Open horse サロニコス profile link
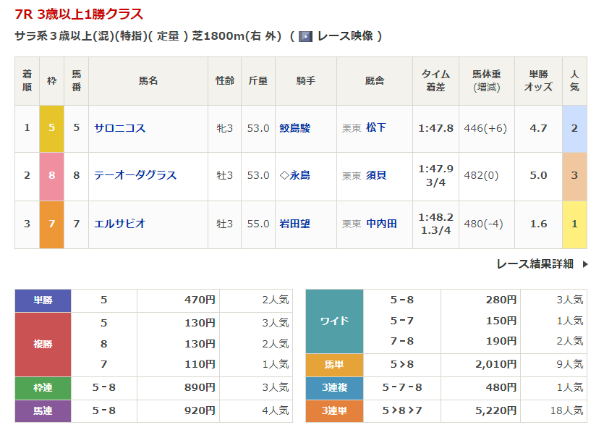This screenshot has width=604, height=430. tap(119, 128)
